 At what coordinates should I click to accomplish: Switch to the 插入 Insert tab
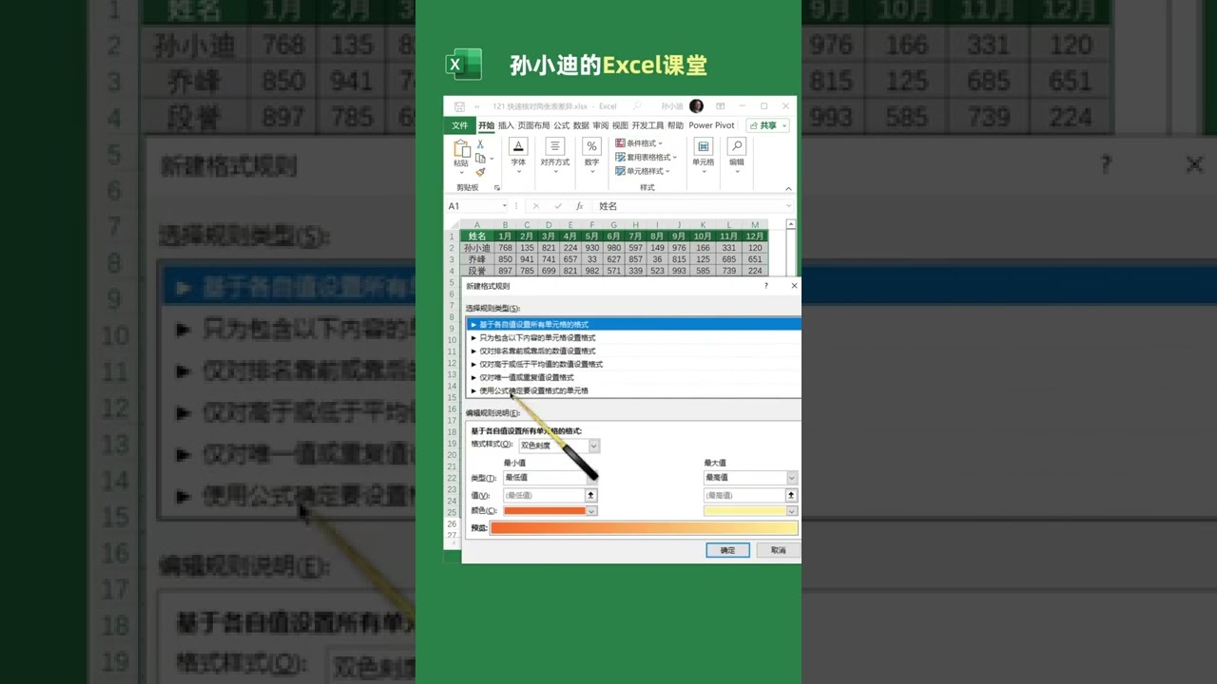(x=506, y=125)
